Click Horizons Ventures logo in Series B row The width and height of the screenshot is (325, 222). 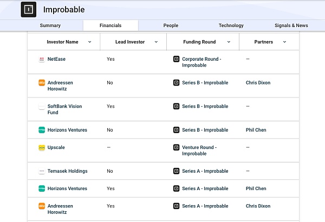coord(42,130)
